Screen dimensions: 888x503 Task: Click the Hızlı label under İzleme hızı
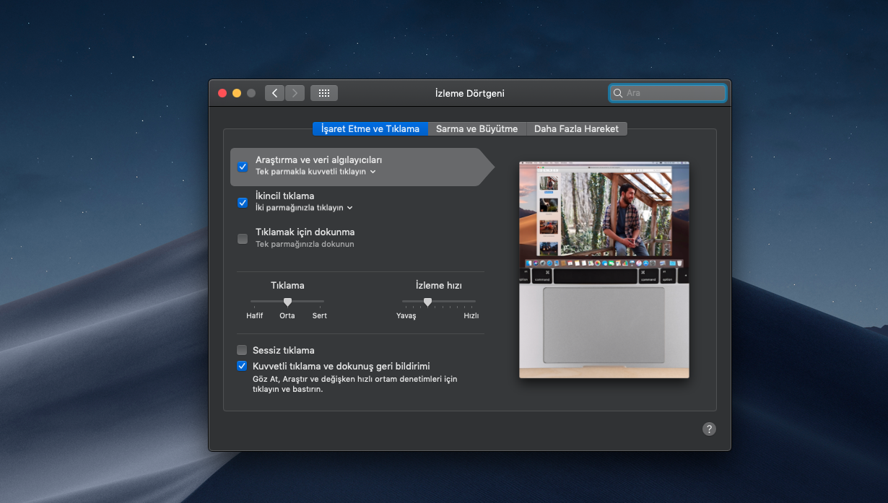tap(471, 316)
